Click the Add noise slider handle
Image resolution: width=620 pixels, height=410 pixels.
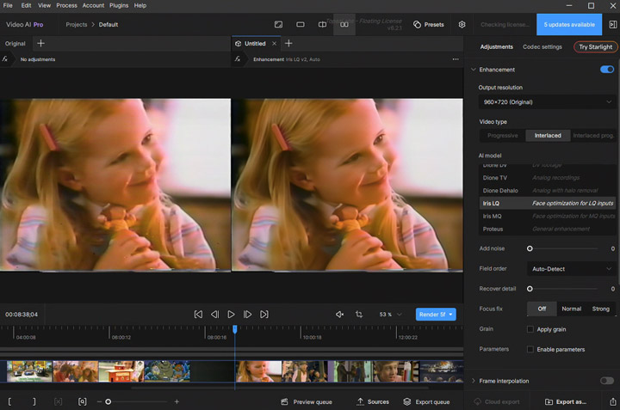coord(530,248)
